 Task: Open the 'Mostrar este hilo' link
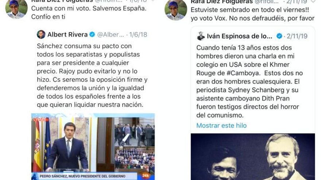pos(221,125)
